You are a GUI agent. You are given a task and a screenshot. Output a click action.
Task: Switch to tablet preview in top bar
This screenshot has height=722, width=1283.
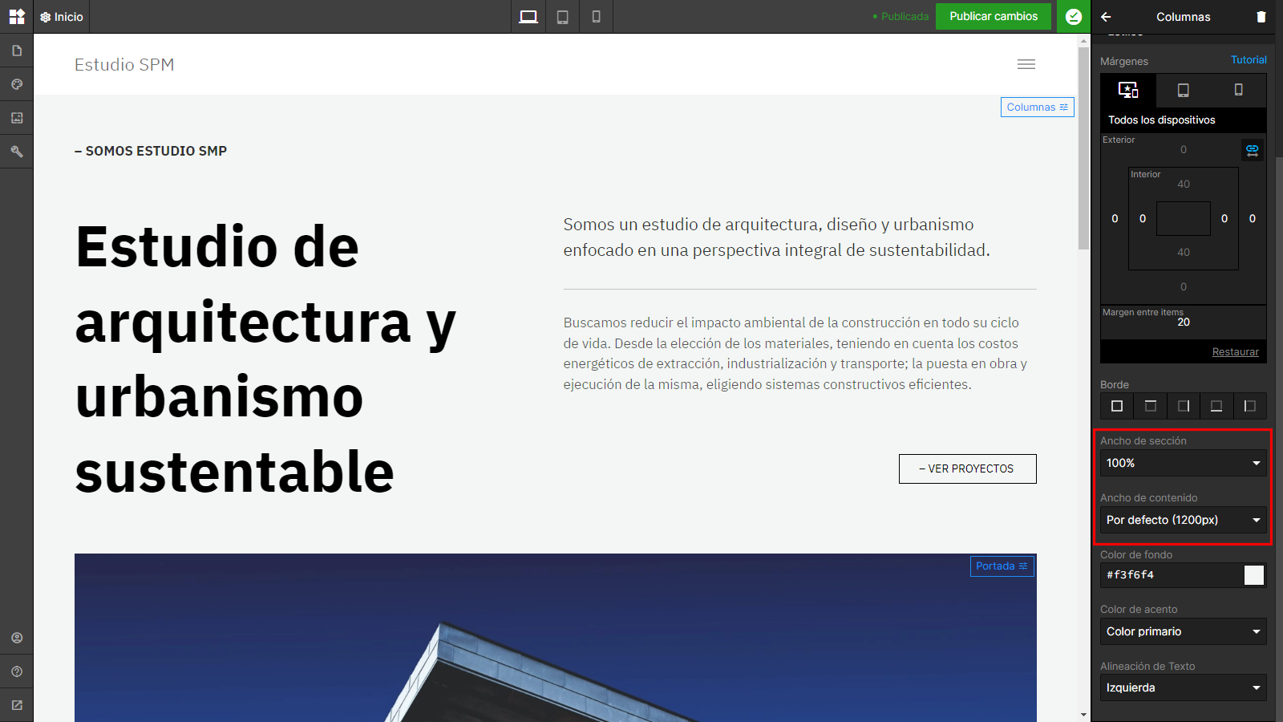tap(563, 17)
